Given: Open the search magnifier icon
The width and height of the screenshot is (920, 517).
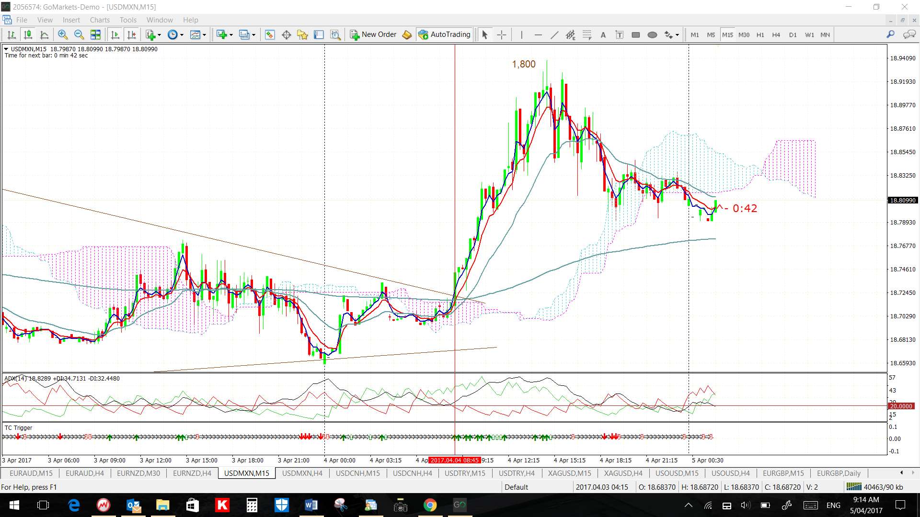Looking at the screenshot, I should (x=890, y=34).
